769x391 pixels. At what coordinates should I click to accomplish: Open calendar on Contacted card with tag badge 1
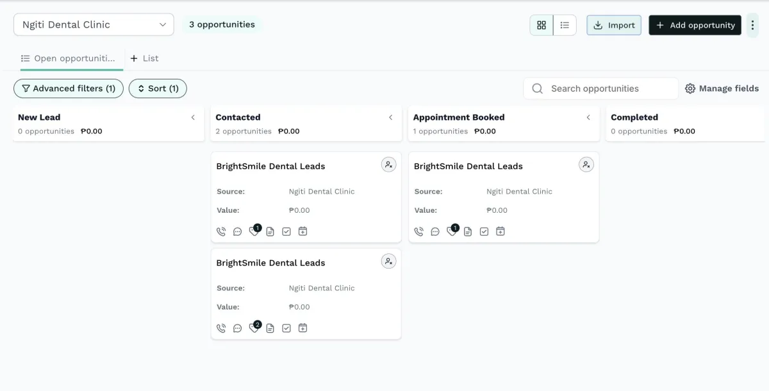tap(303, 231)
